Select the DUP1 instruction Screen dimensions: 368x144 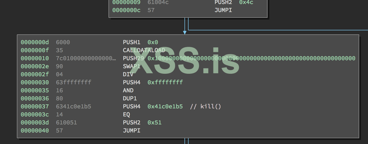pyautogui.click(x=130, y=99)
